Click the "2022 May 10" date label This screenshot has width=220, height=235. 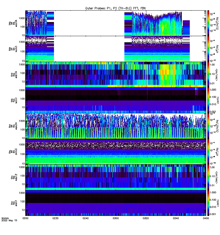point(9,220)
